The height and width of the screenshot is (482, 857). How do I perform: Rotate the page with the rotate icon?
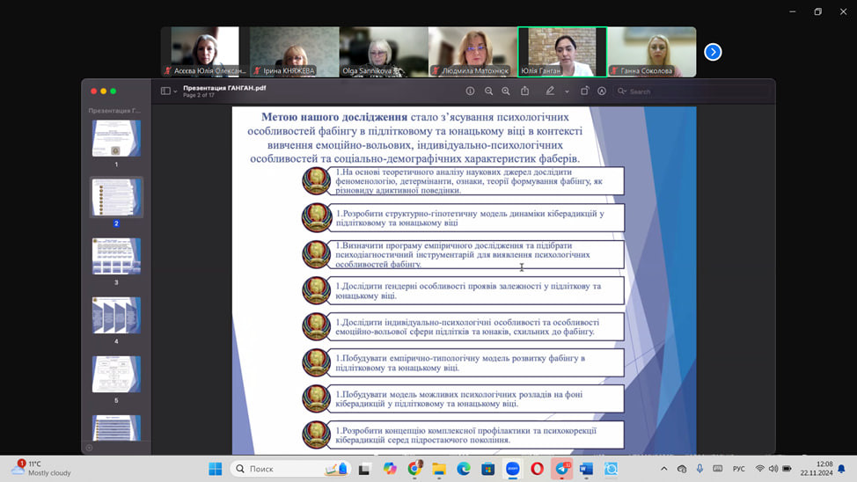tap(584, 91)
